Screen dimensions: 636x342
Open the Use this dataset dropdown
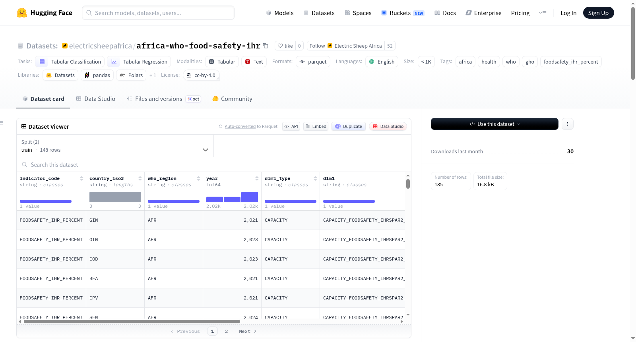point(494,124)
